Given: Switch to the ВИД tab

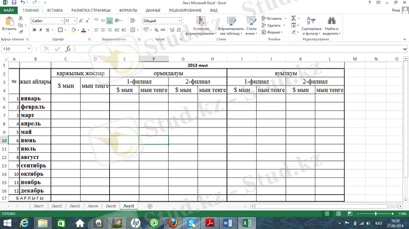Looking at the screenshot, I should tap(214, 10).
